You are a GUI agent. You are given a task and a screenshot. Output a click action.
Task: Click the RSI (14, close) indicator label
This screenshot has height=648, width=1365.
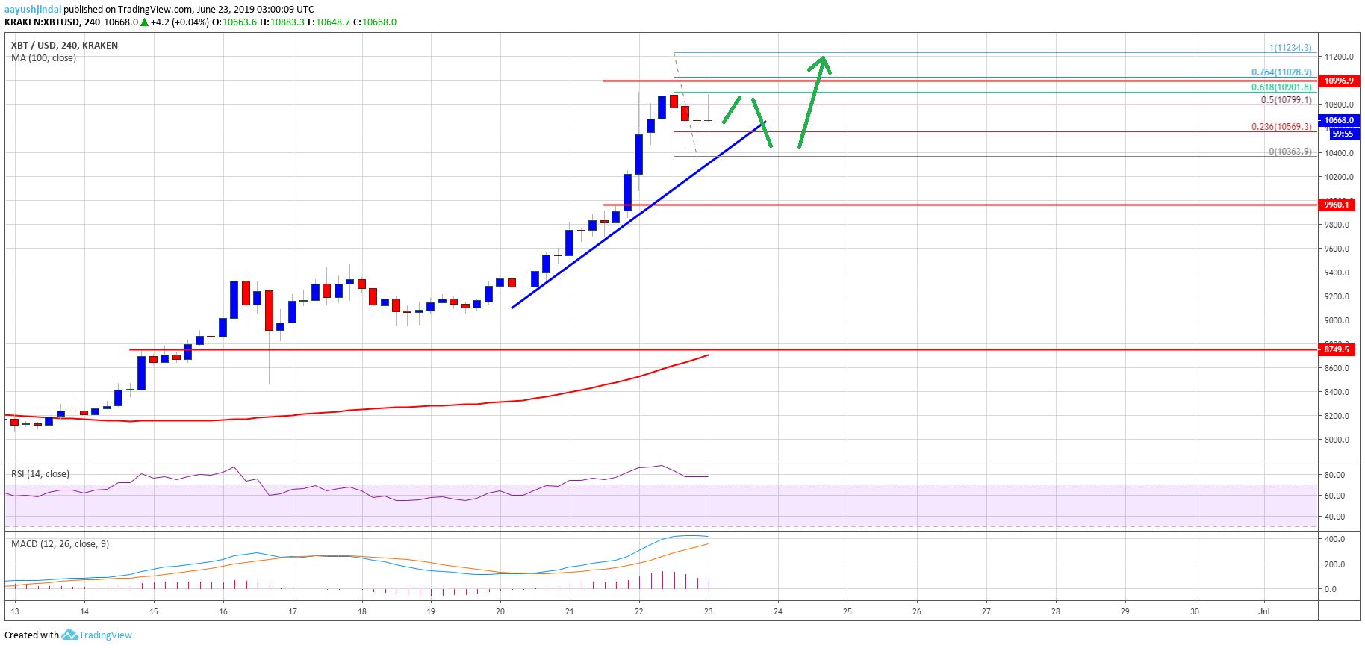[x=40, y=474]
